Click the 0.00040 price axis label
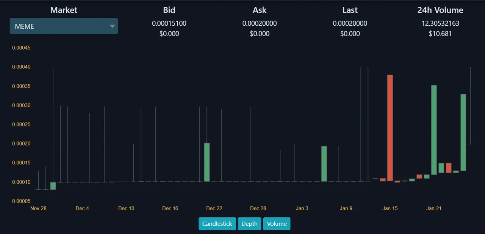This screenshot has height=234, width=485. (21, 67)
